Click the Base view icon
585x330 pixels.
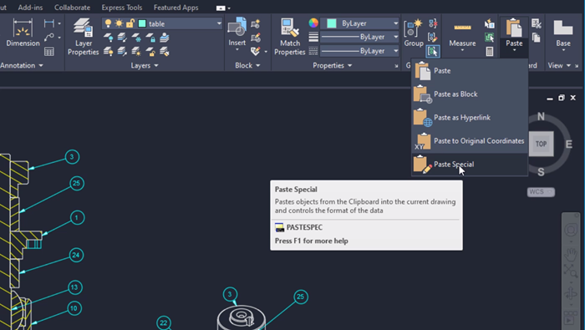pyautogui.click(x=563, y=35)
